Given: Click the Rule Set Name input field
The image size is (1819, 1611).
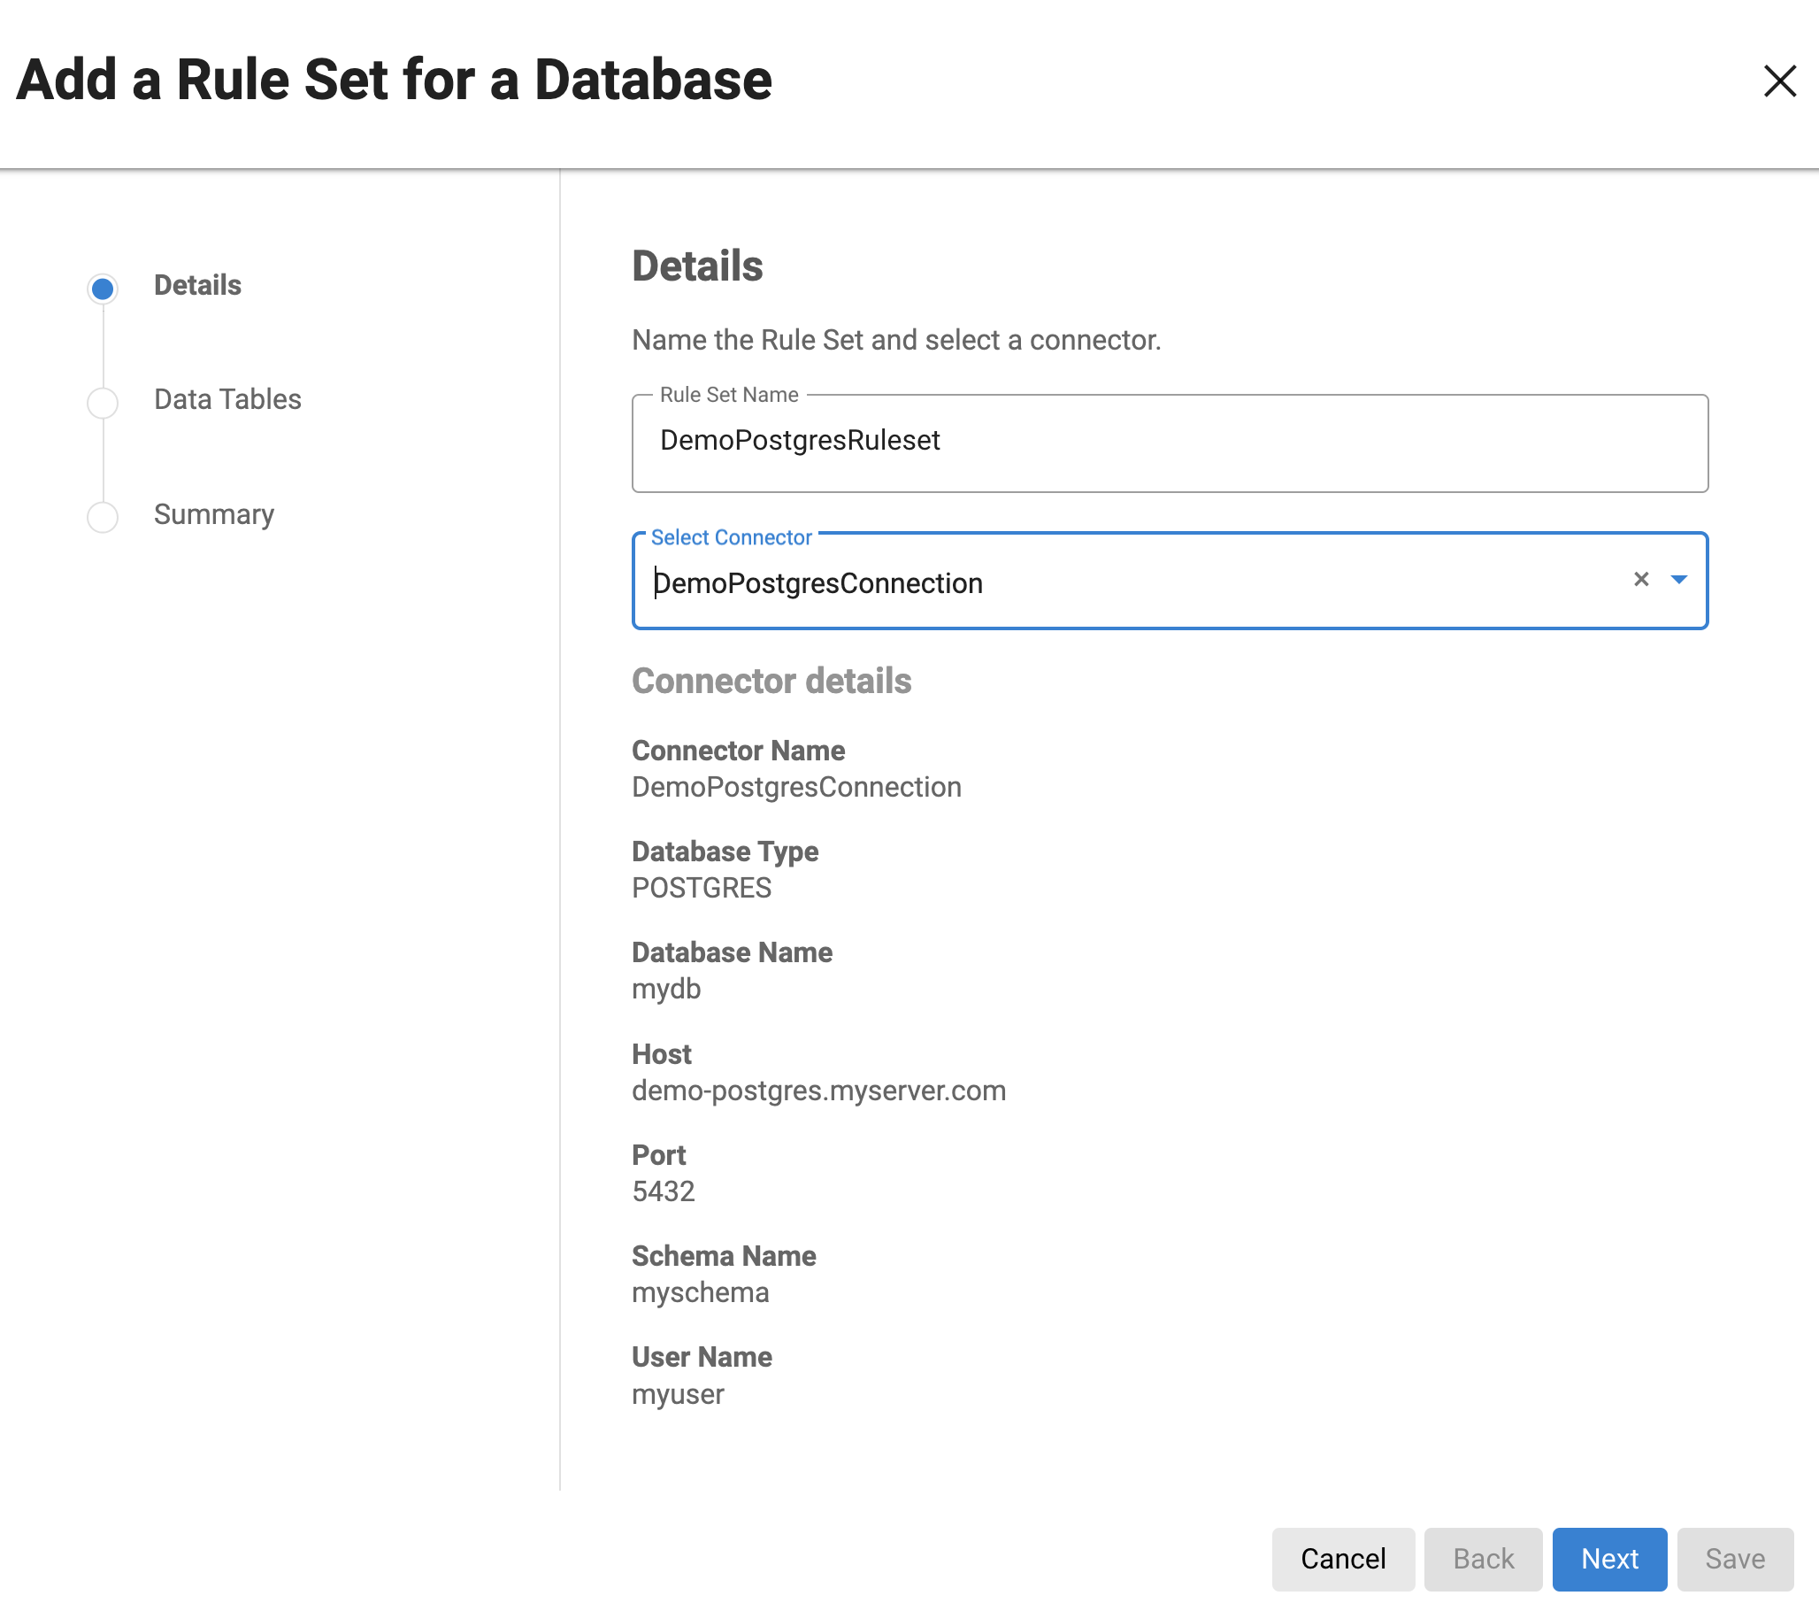Looking at the screenshot, I should click(x=1169, y=441).
